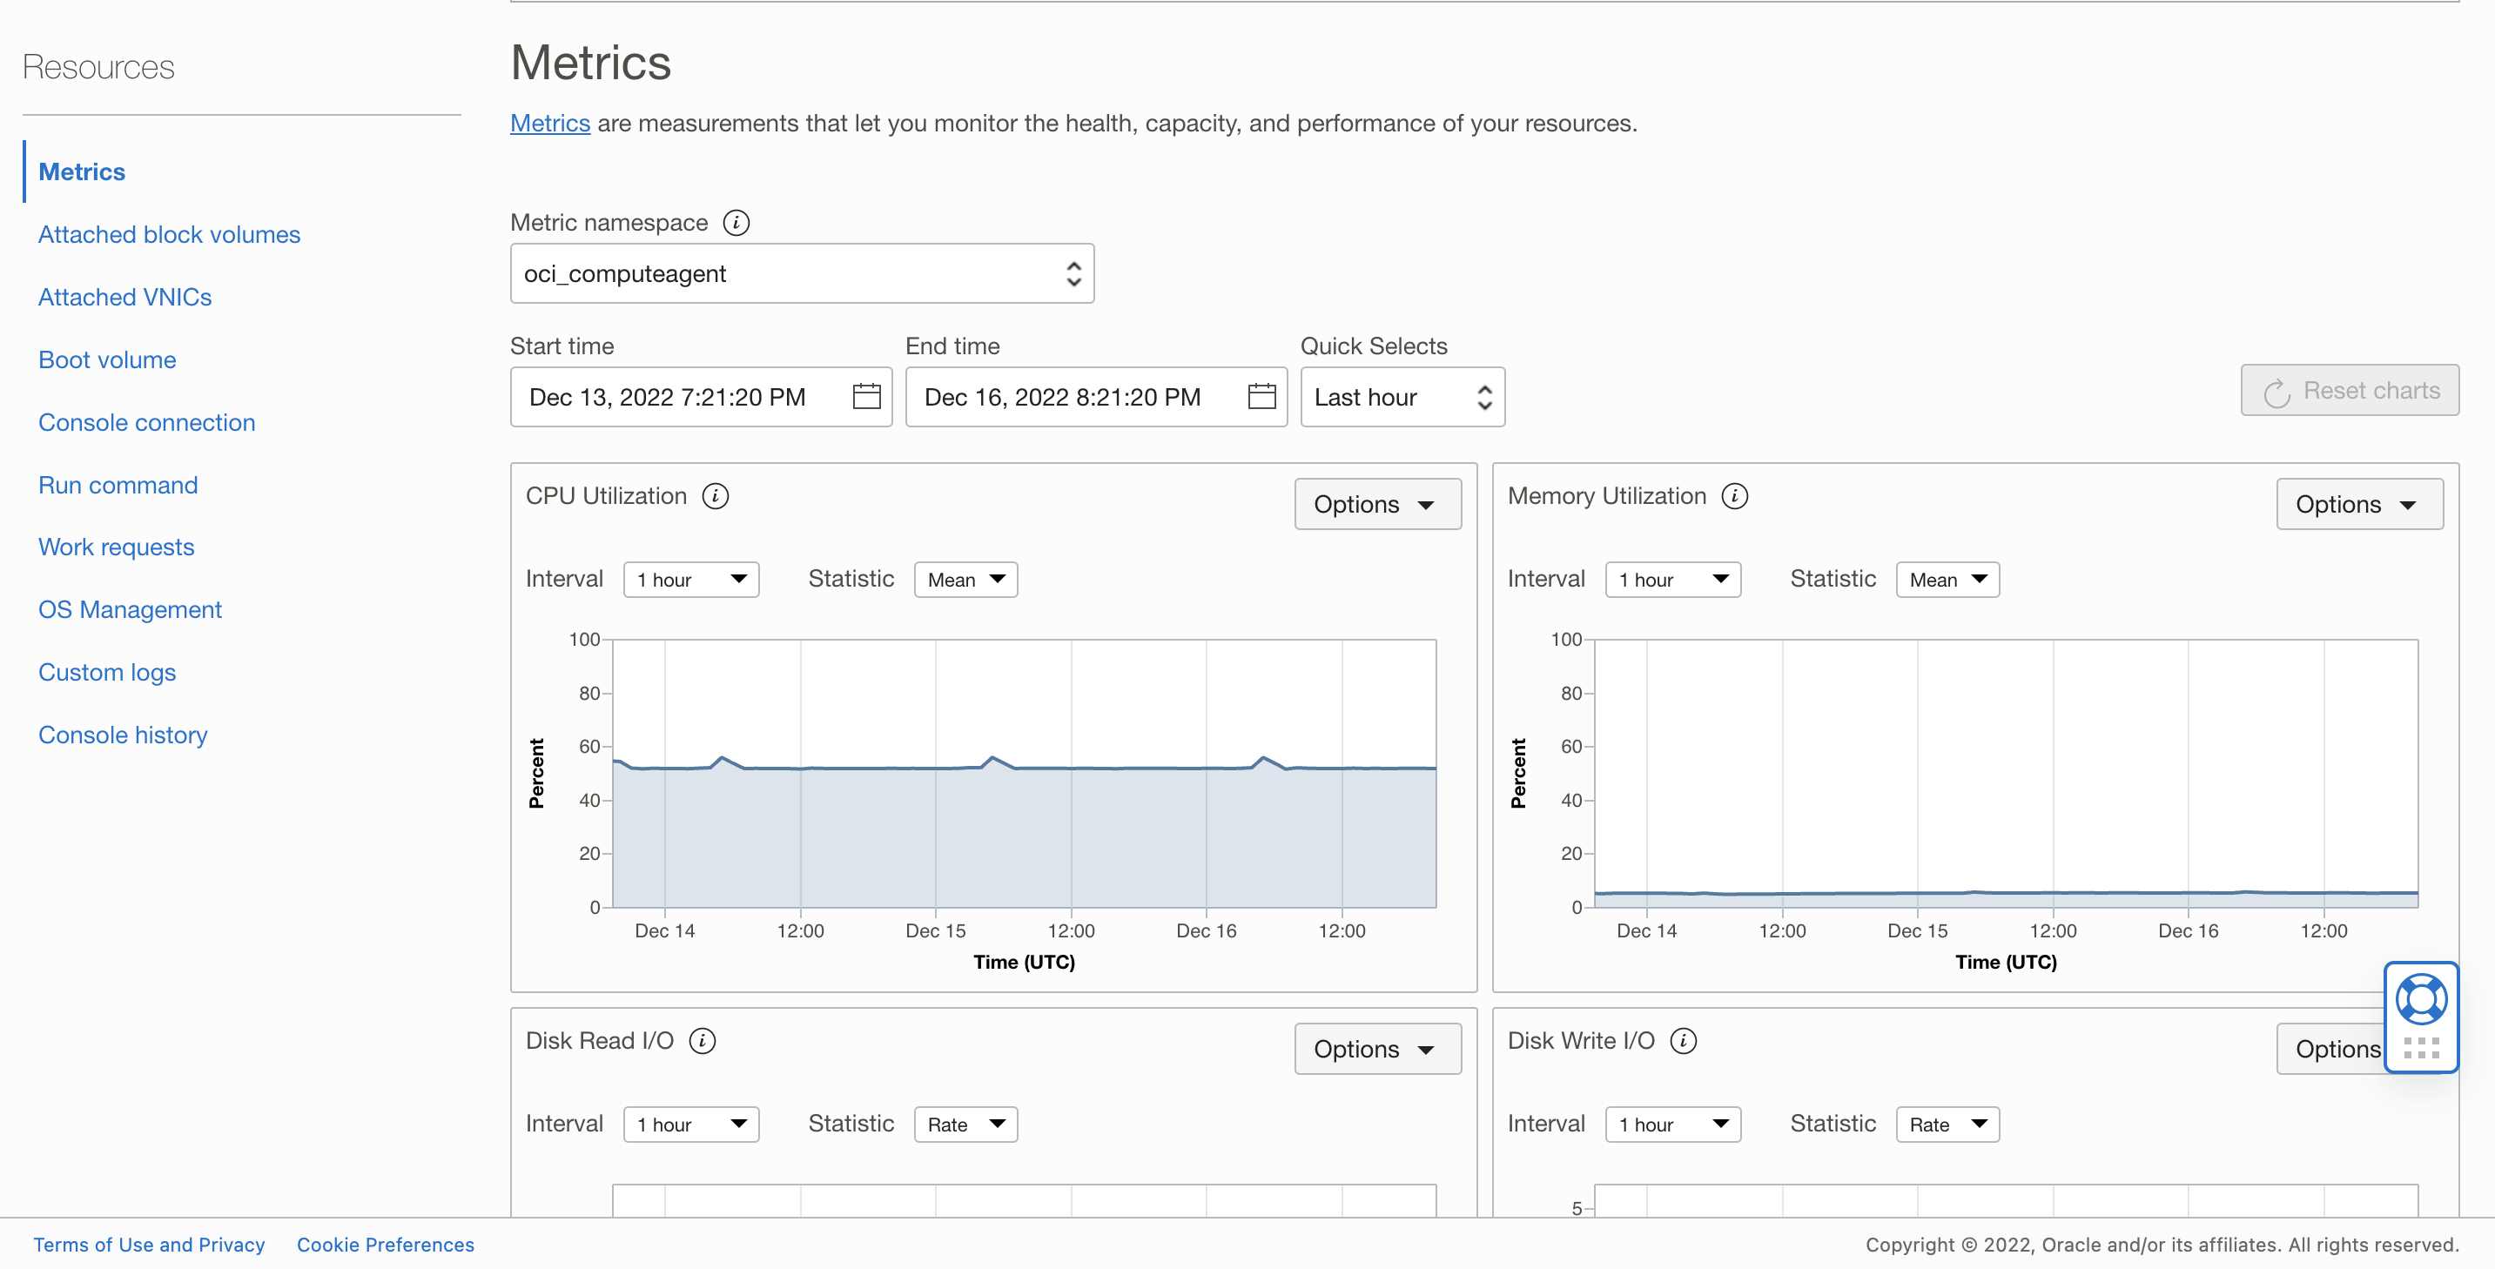Go to the Console connection resource
2495x1269 pixels.
click(147, 422)
